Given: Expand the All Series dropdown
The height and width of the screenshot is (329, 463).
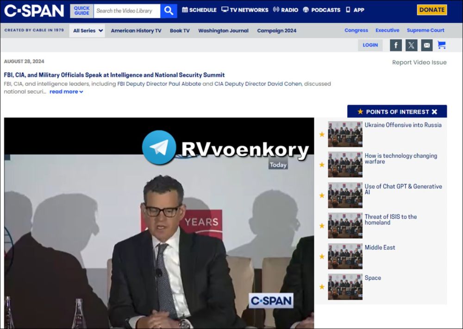Looking at the screenshot, I should pyautogui.click(x=87, y=31).
